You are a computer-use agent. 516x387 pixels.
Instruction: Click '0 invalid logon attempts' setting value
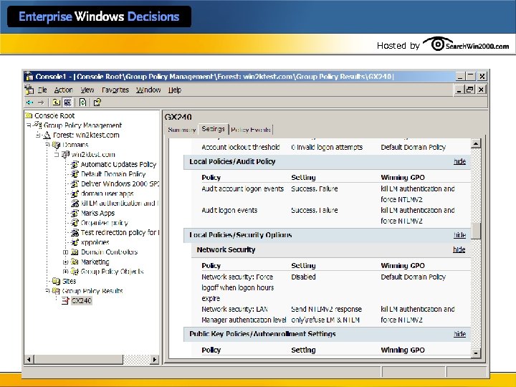coord(327,147)
